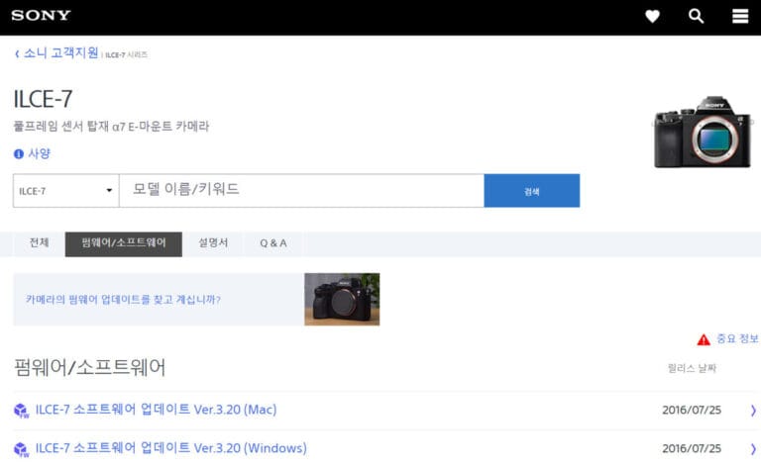Expand the ILCE-7 model dropdown

tap(66, 191)
